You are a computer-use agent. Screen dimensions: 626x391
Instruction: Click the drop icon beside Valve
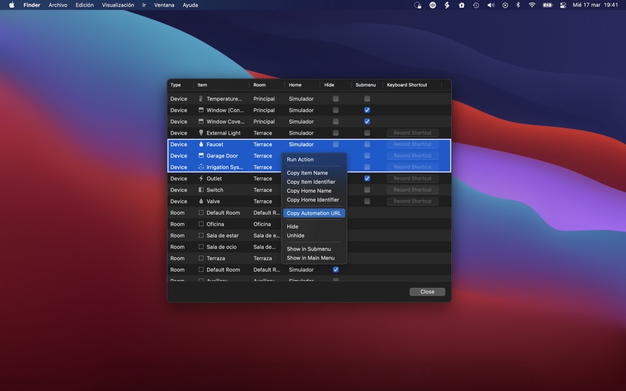coord(201,201)
